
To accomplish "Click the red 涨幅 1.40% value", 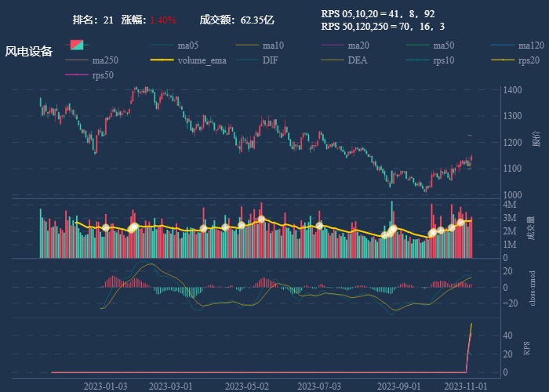I will 163,20.
